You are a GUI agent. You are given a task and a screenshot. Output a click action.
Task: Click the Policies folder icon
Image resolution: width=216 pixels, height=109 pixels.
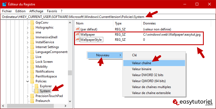click(32, 81)
